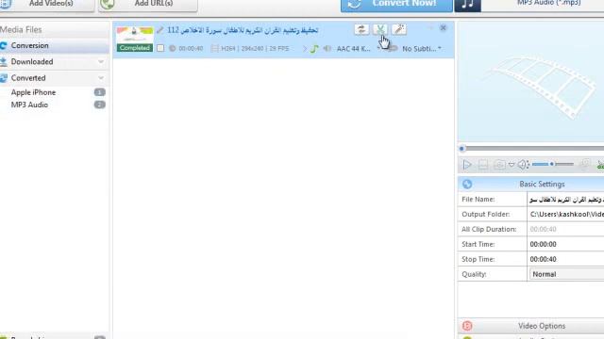Click the camera snapshot icon
The image size is (604, 339).
click(499, 165)
